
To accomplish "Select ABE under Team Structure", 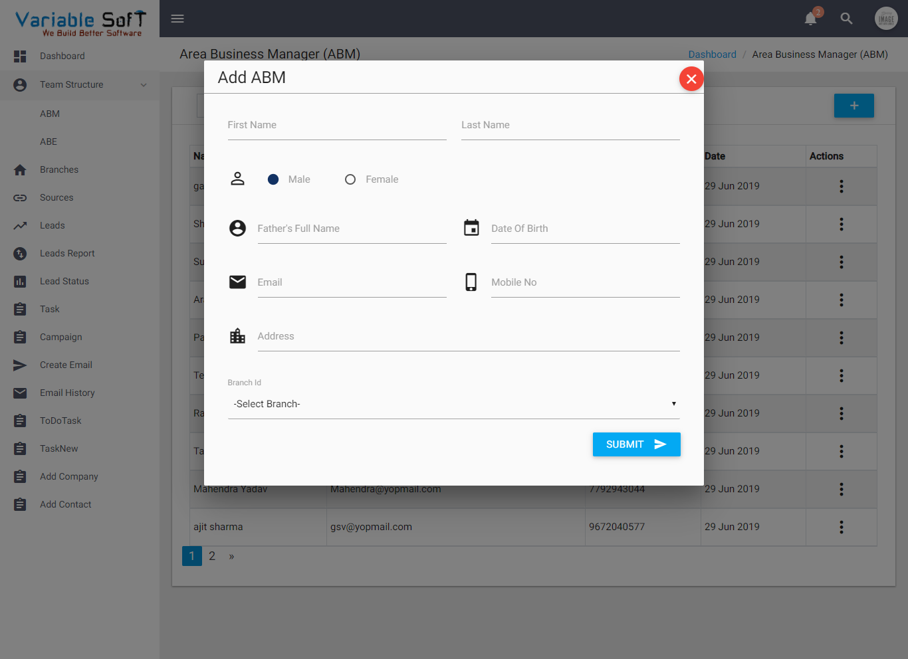I will coord(50,141).
